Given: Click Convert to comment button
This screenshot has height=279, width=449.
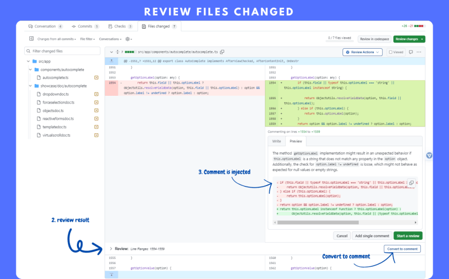Looking at the screenshot, I should [402, 249].
